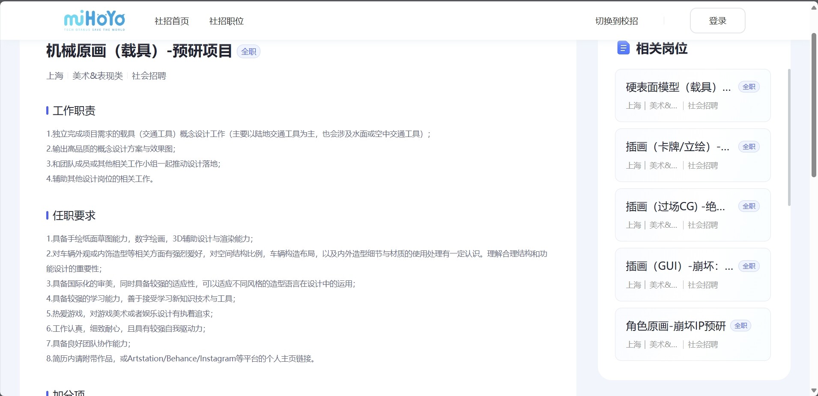Image resolution: width=818 pixels, height=396 pixels.
Task: Click the 全职 tag beside job title
Action: 248,52
